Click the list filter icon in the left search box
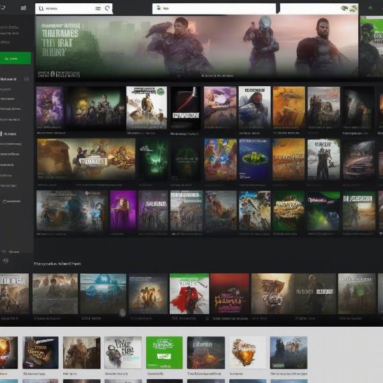Screen dimensions: 383x383 tap(98, 8)
